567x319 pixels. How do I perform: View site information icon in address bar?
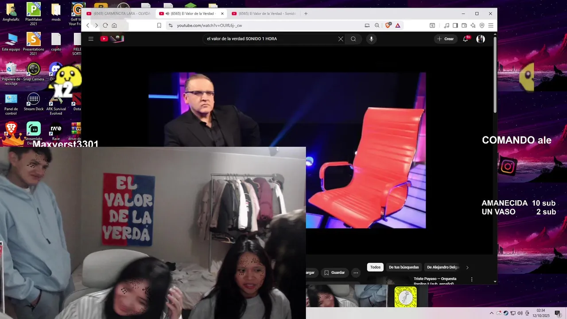(171, 25)
